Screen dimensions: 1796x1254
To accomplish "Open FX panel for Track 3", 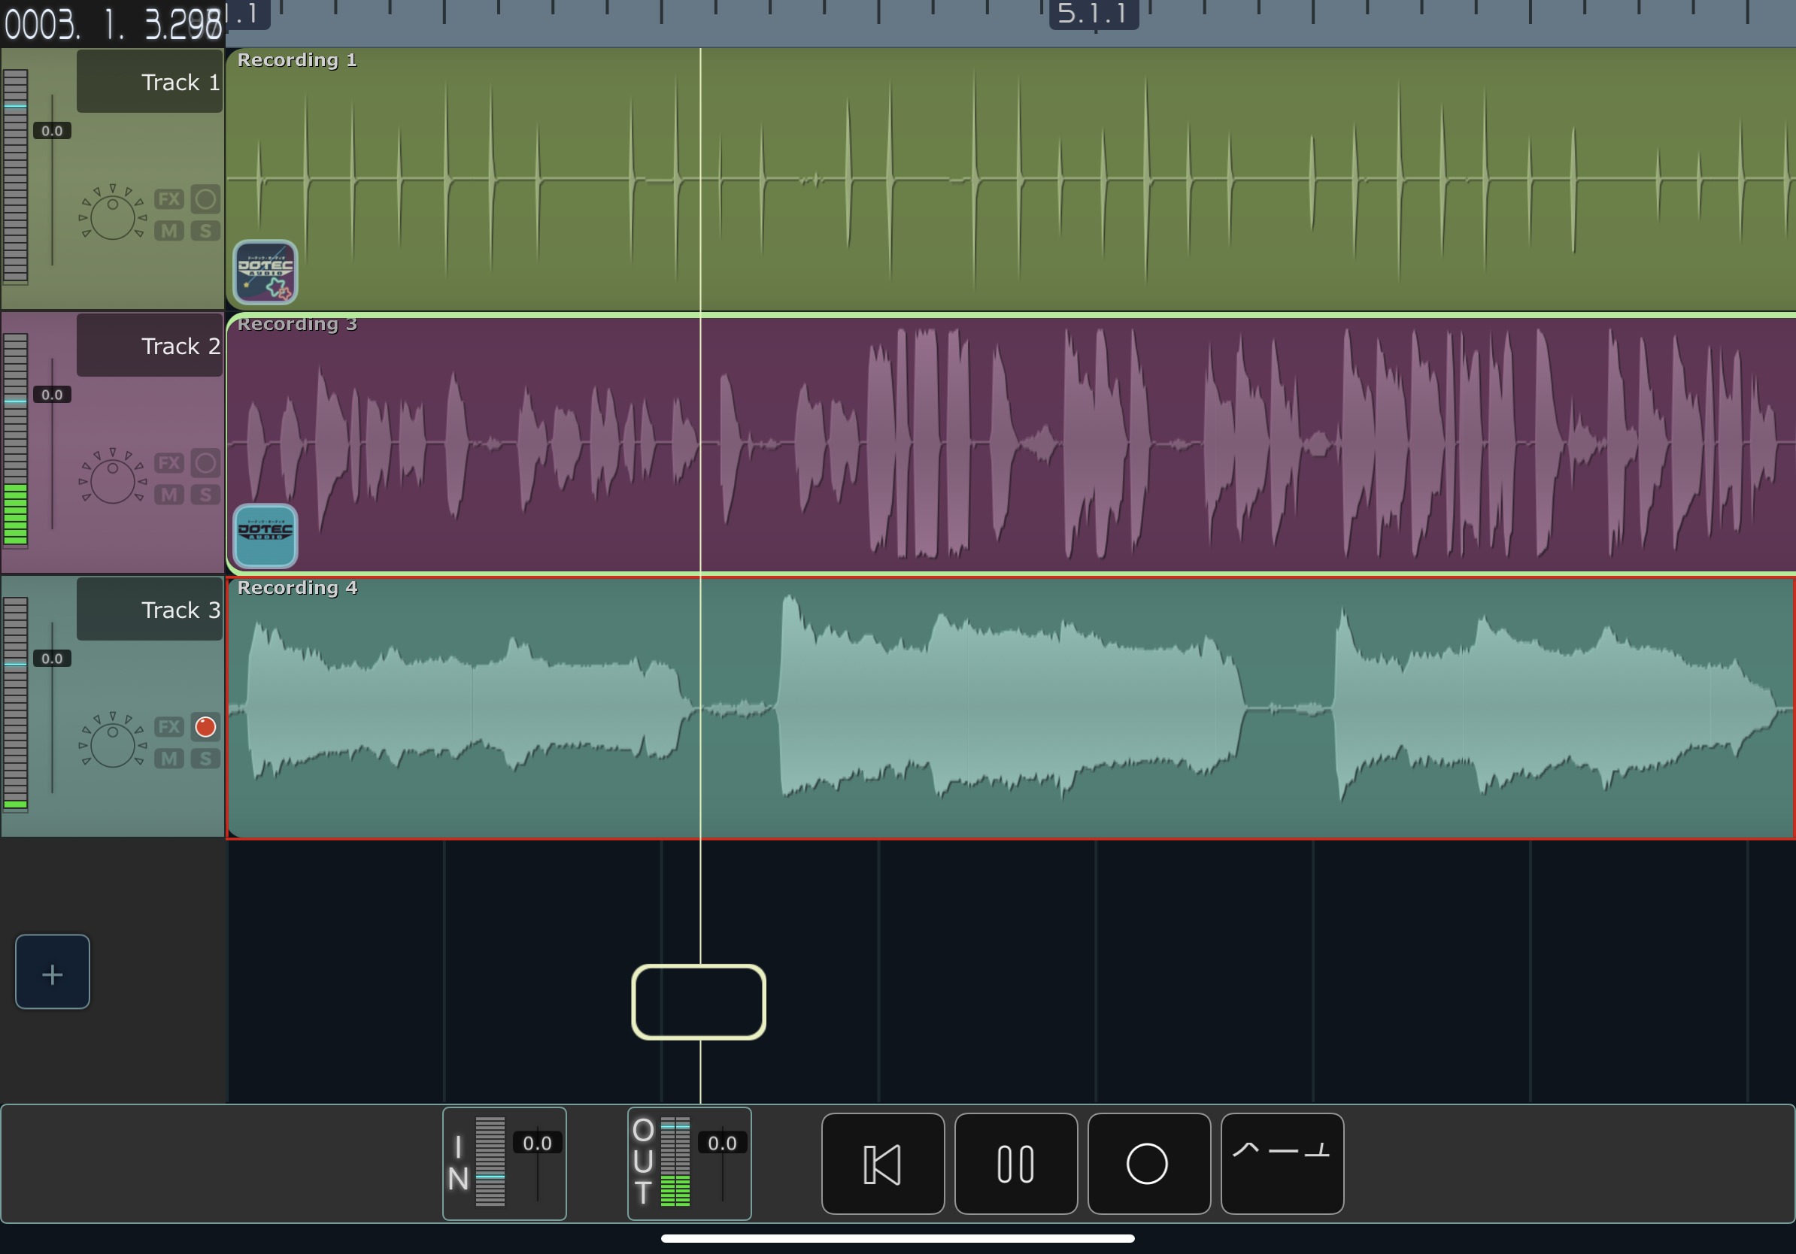I will pyautogui.click(x=169, y=727).
